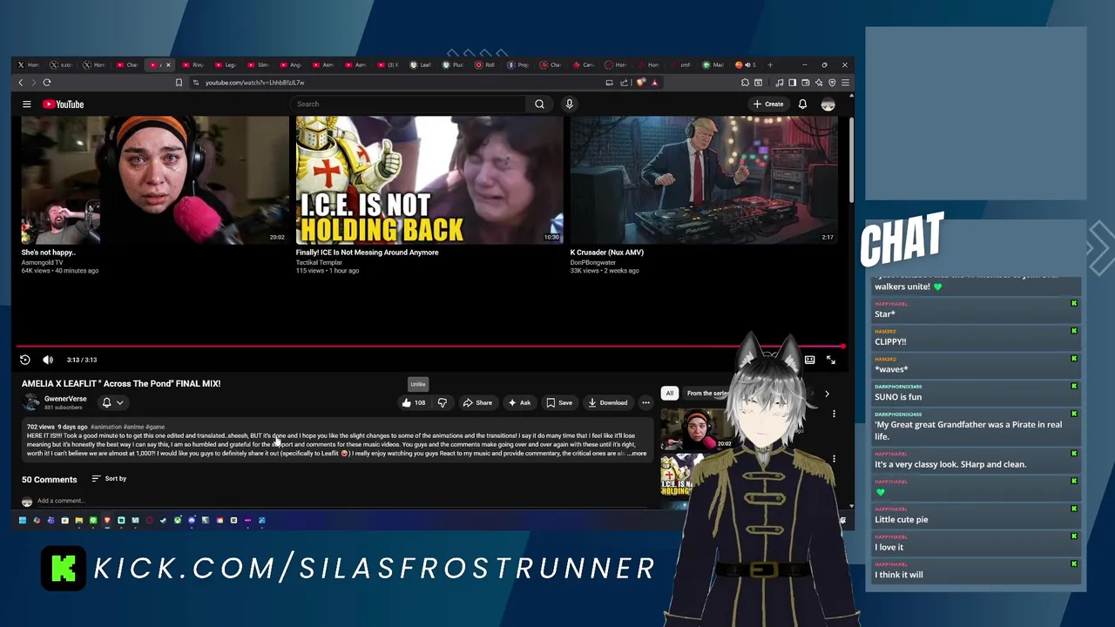This screenshot has width=1115, height=627.
Task: Like the video showing 108 likes
Action: pos(414,402)
